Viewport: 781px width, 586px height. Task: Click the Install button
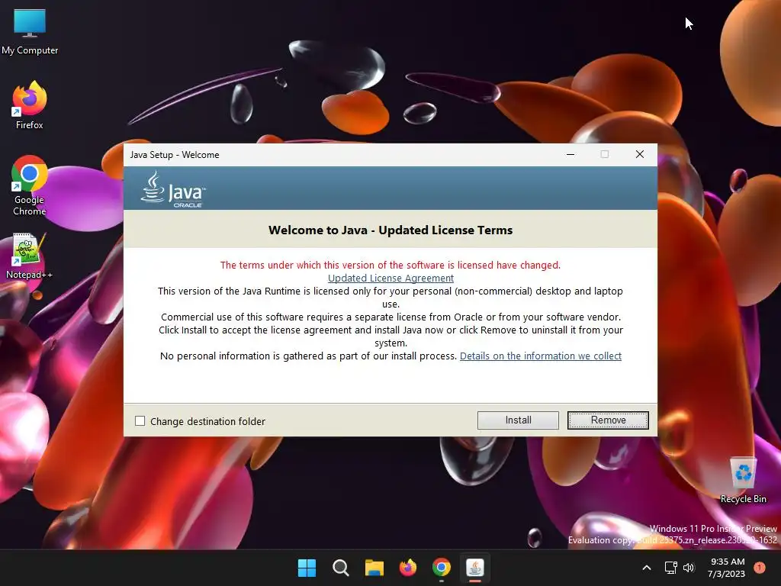point(518,420)
